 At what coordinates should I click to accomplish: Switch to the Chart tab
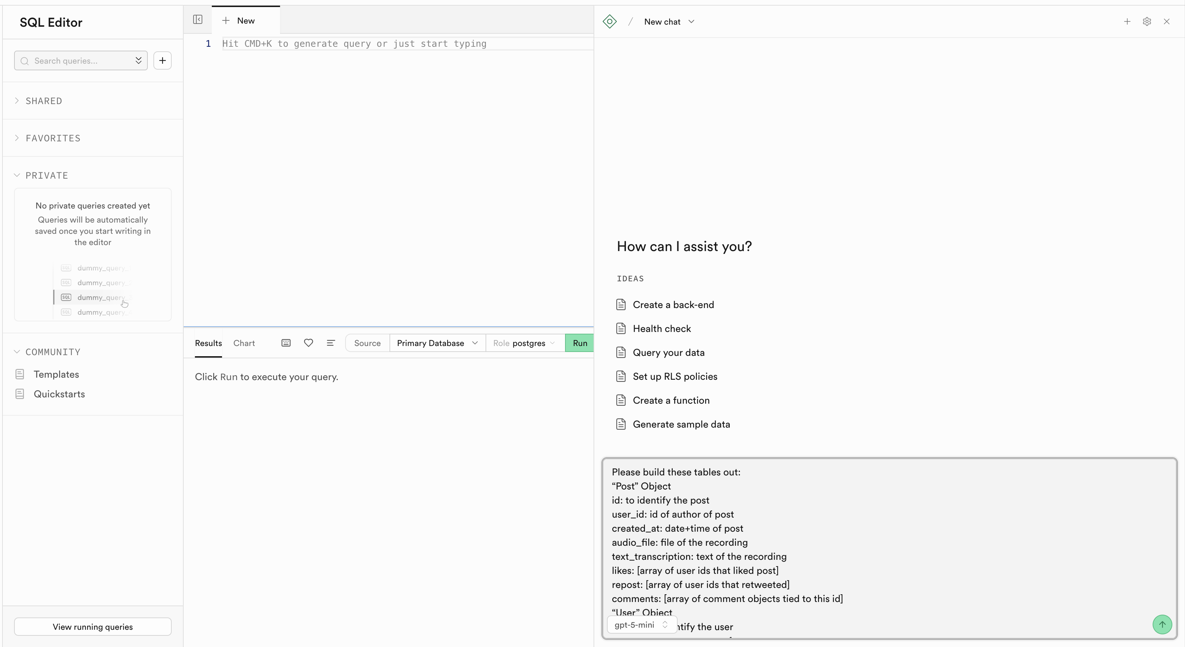coord(244,342)
